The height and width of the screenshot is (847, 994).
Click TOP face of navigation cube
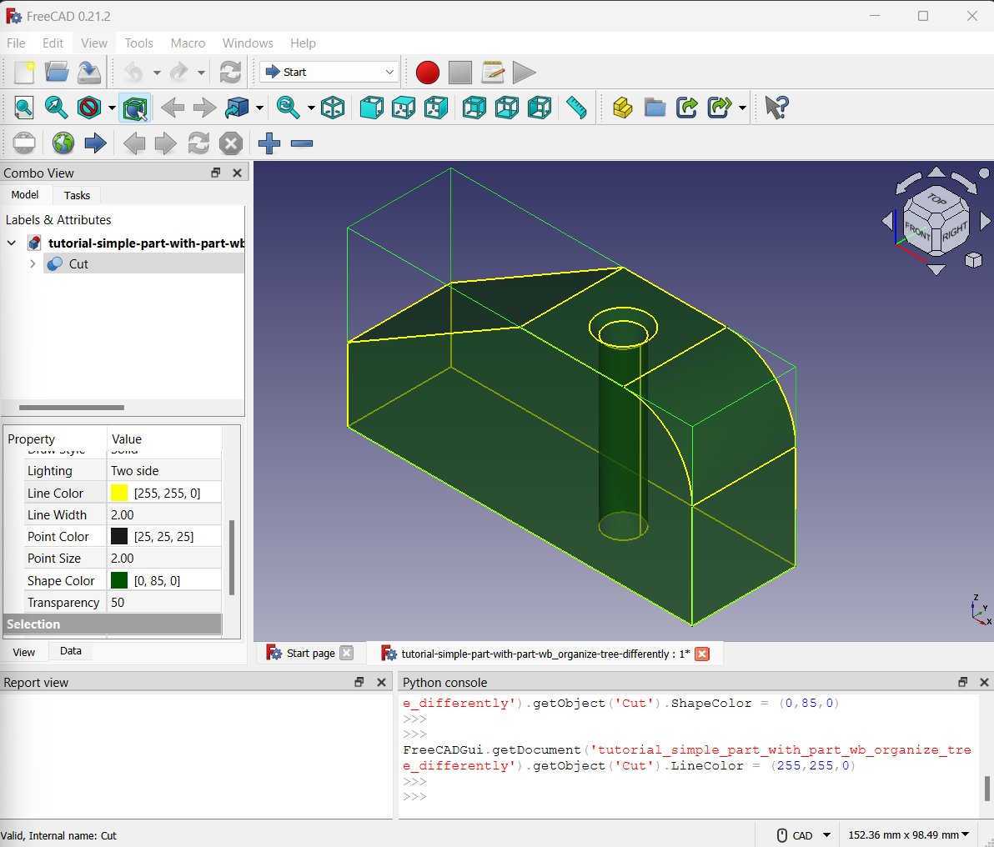pyautogui.click(x=937, y=200)
